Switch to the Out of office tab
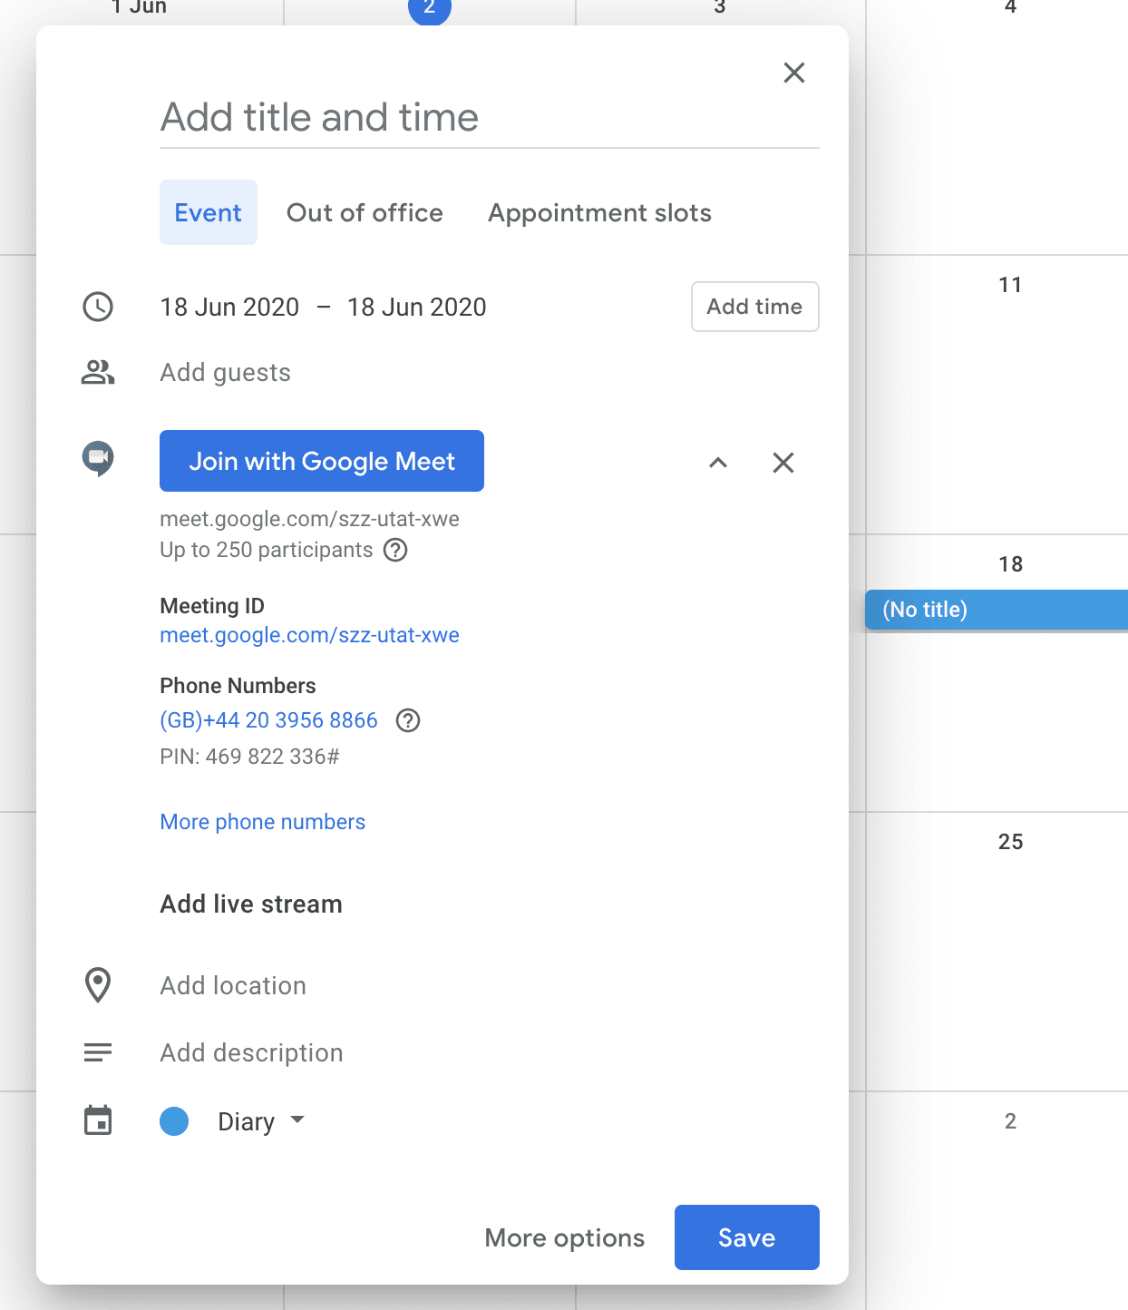Viewport: 1128px width, 1310px height. coord(365,212)
